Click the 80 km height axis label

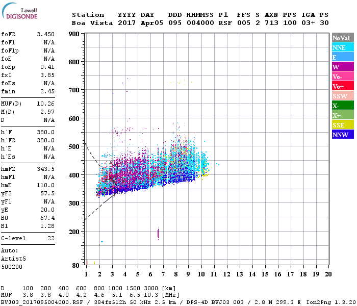(x=76, y=265)
